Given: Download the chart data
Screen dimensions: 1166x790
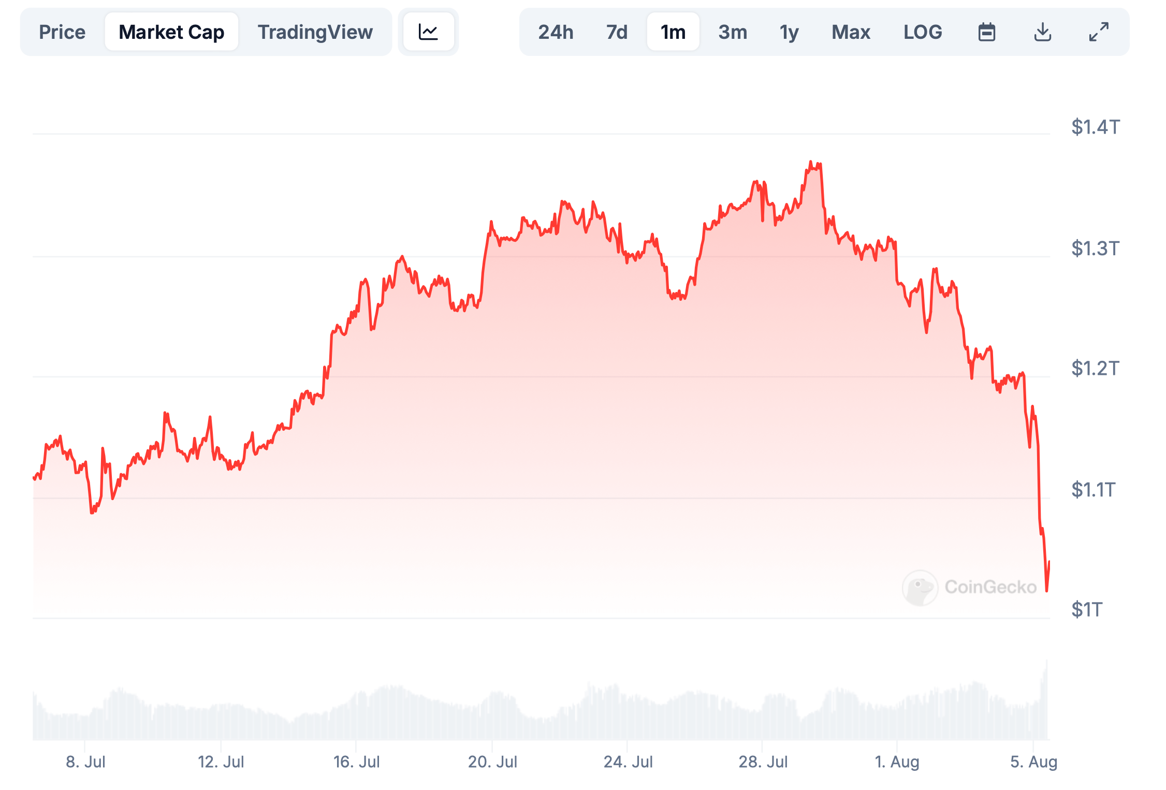Looking at the screenshot, I should tap(1042, 32).
